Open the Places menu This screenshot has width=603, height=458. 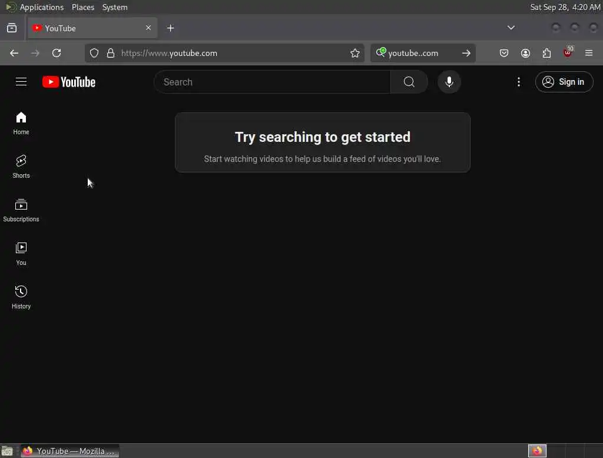pyautogui.click(x=82, y=7)
